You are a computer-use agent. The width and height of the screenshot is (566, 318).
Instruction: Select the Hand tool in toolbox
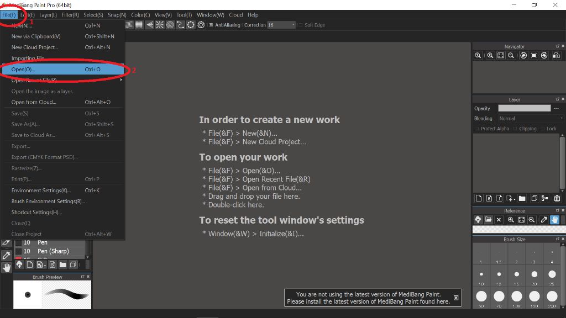[x=7, y=268]
